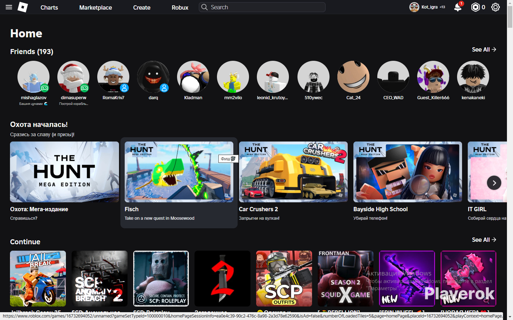Click the 'Справишься?' subtitle
The height and width of the screenshot is (320, 513).
(x=24, y=218)
